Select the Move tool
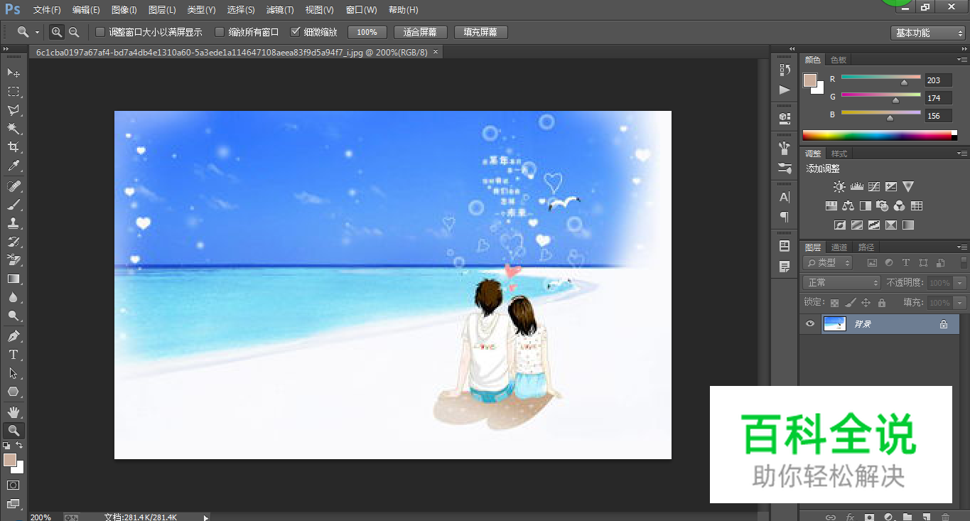This screenshot has width=970, height=521. pyautogui.click(x=14, y=72)
